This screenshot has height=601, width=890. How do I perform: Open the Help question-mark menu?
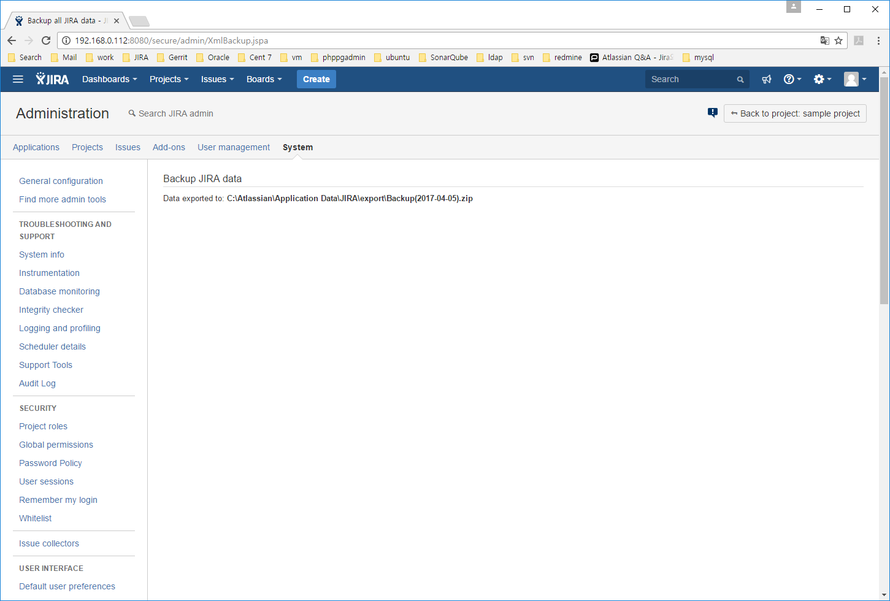click(792, 79)
